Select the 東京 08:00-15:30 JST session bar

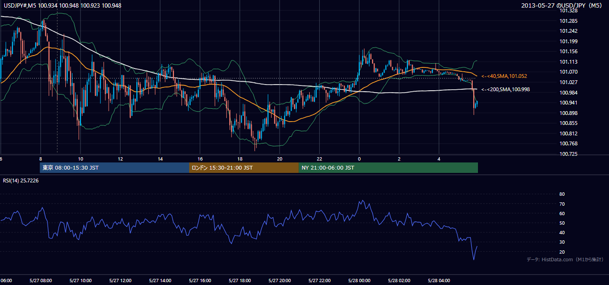pos(114,168)
